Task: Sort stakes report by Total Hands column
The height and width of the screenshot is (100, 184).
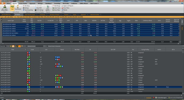Action: pyautogui.click(x=24, y=21)
